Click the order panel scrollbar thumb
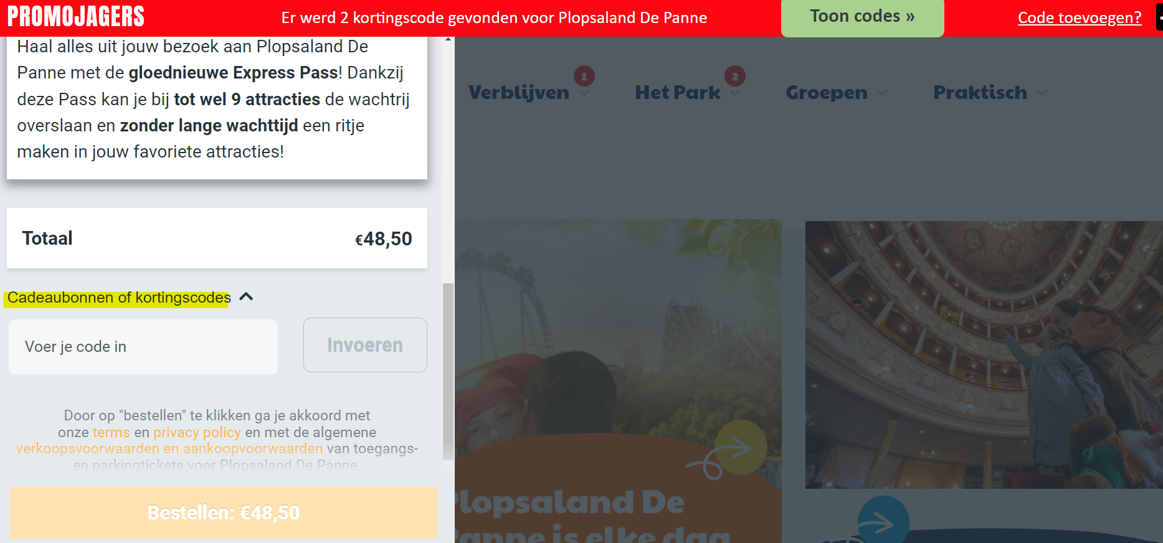The image size is (1163, 543). pos(448,372)
